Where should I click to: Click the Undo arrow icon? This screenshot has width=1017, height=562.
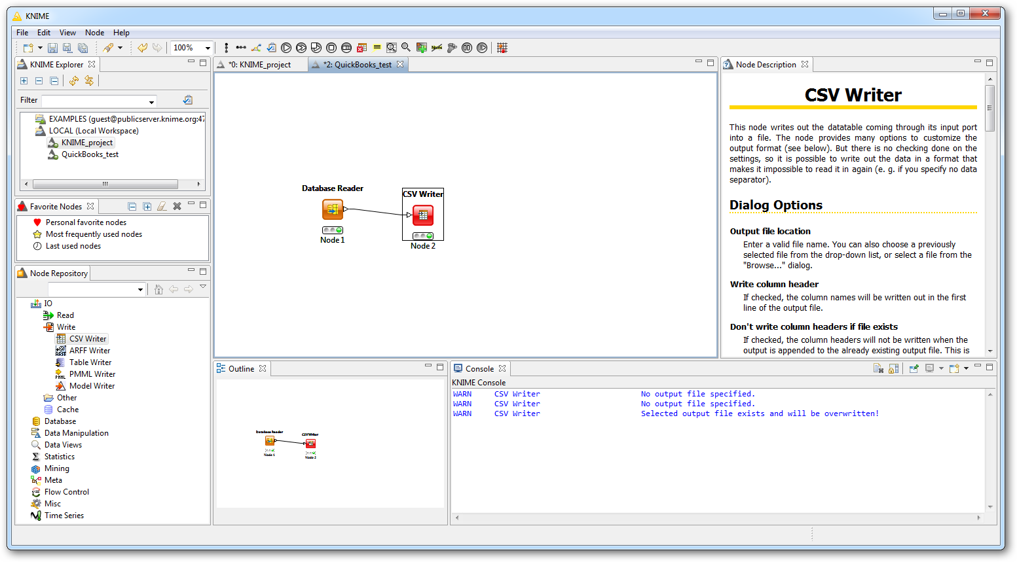[142, 48]
